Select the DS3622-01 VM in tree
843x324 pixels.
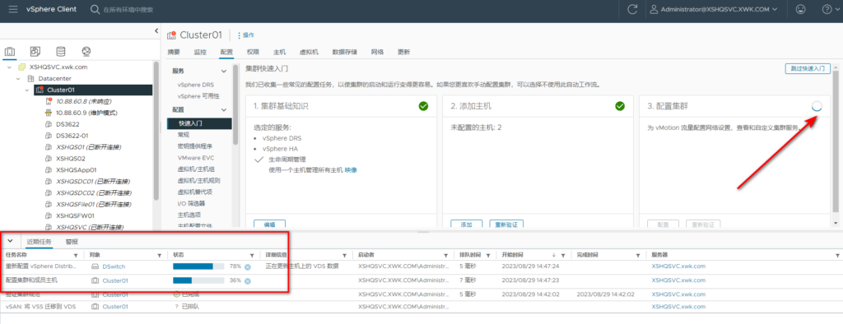click(72, 136)
